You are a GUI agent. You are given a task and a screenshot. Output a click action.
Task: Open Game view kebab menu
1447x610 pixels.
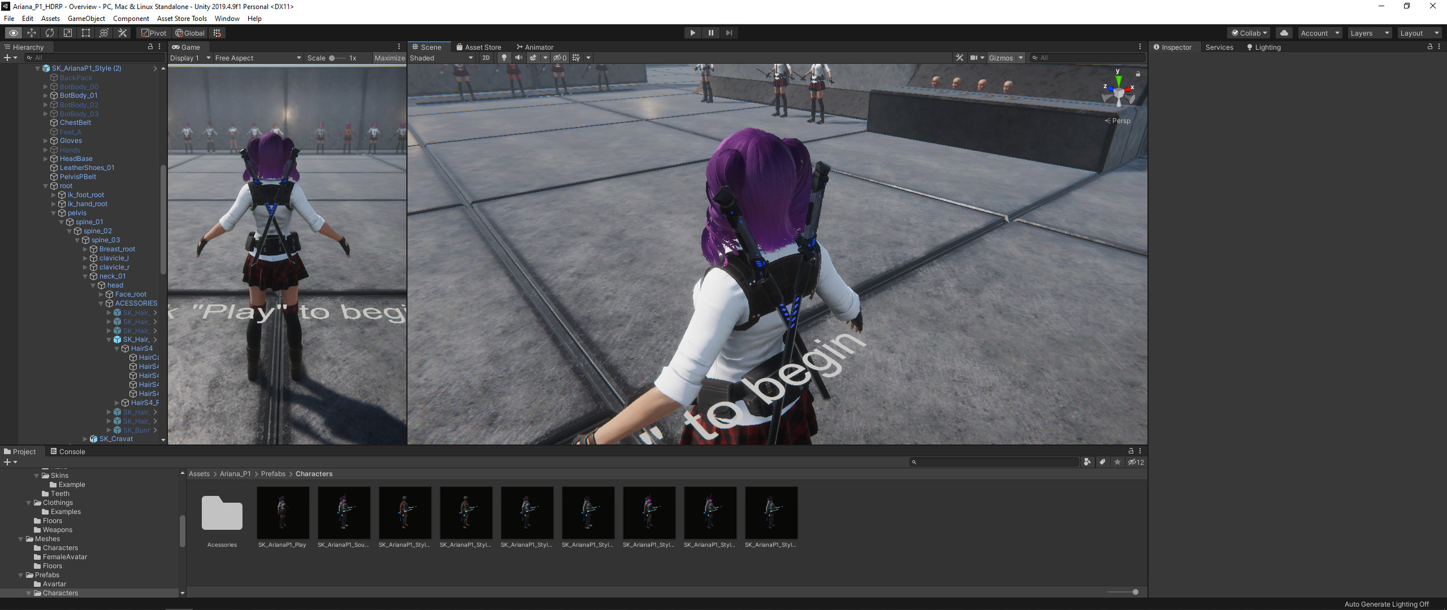coord(399,47)
